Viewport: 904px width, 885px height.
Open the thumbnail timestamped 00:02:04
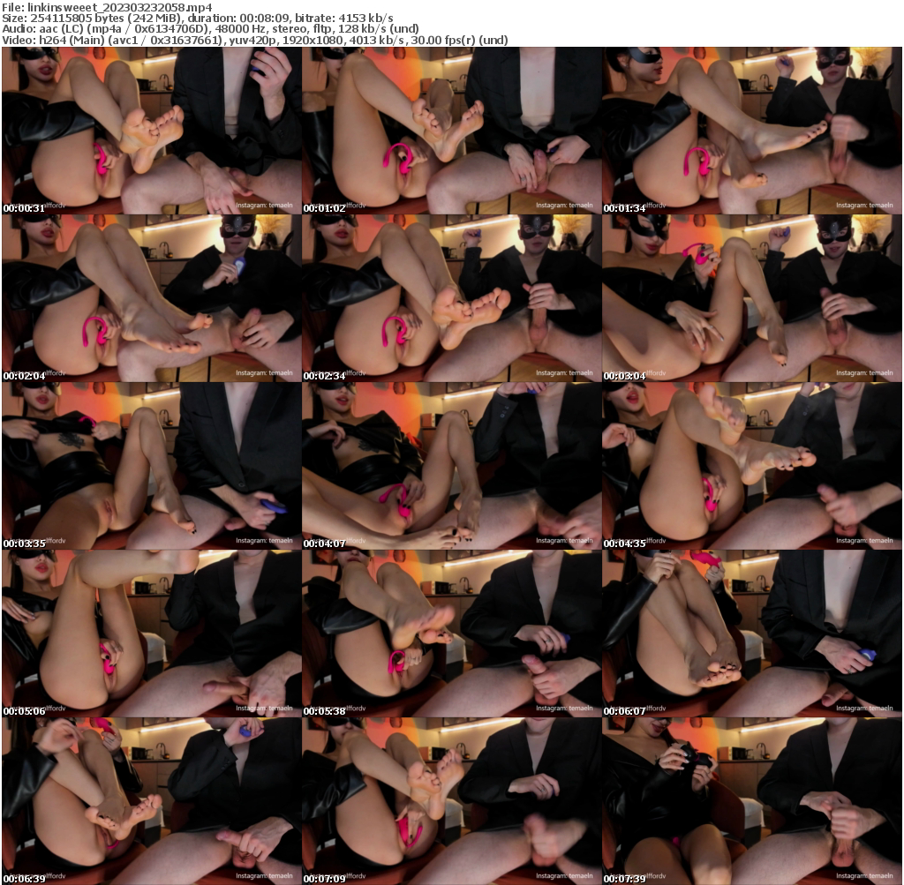[x=150, y=300]
